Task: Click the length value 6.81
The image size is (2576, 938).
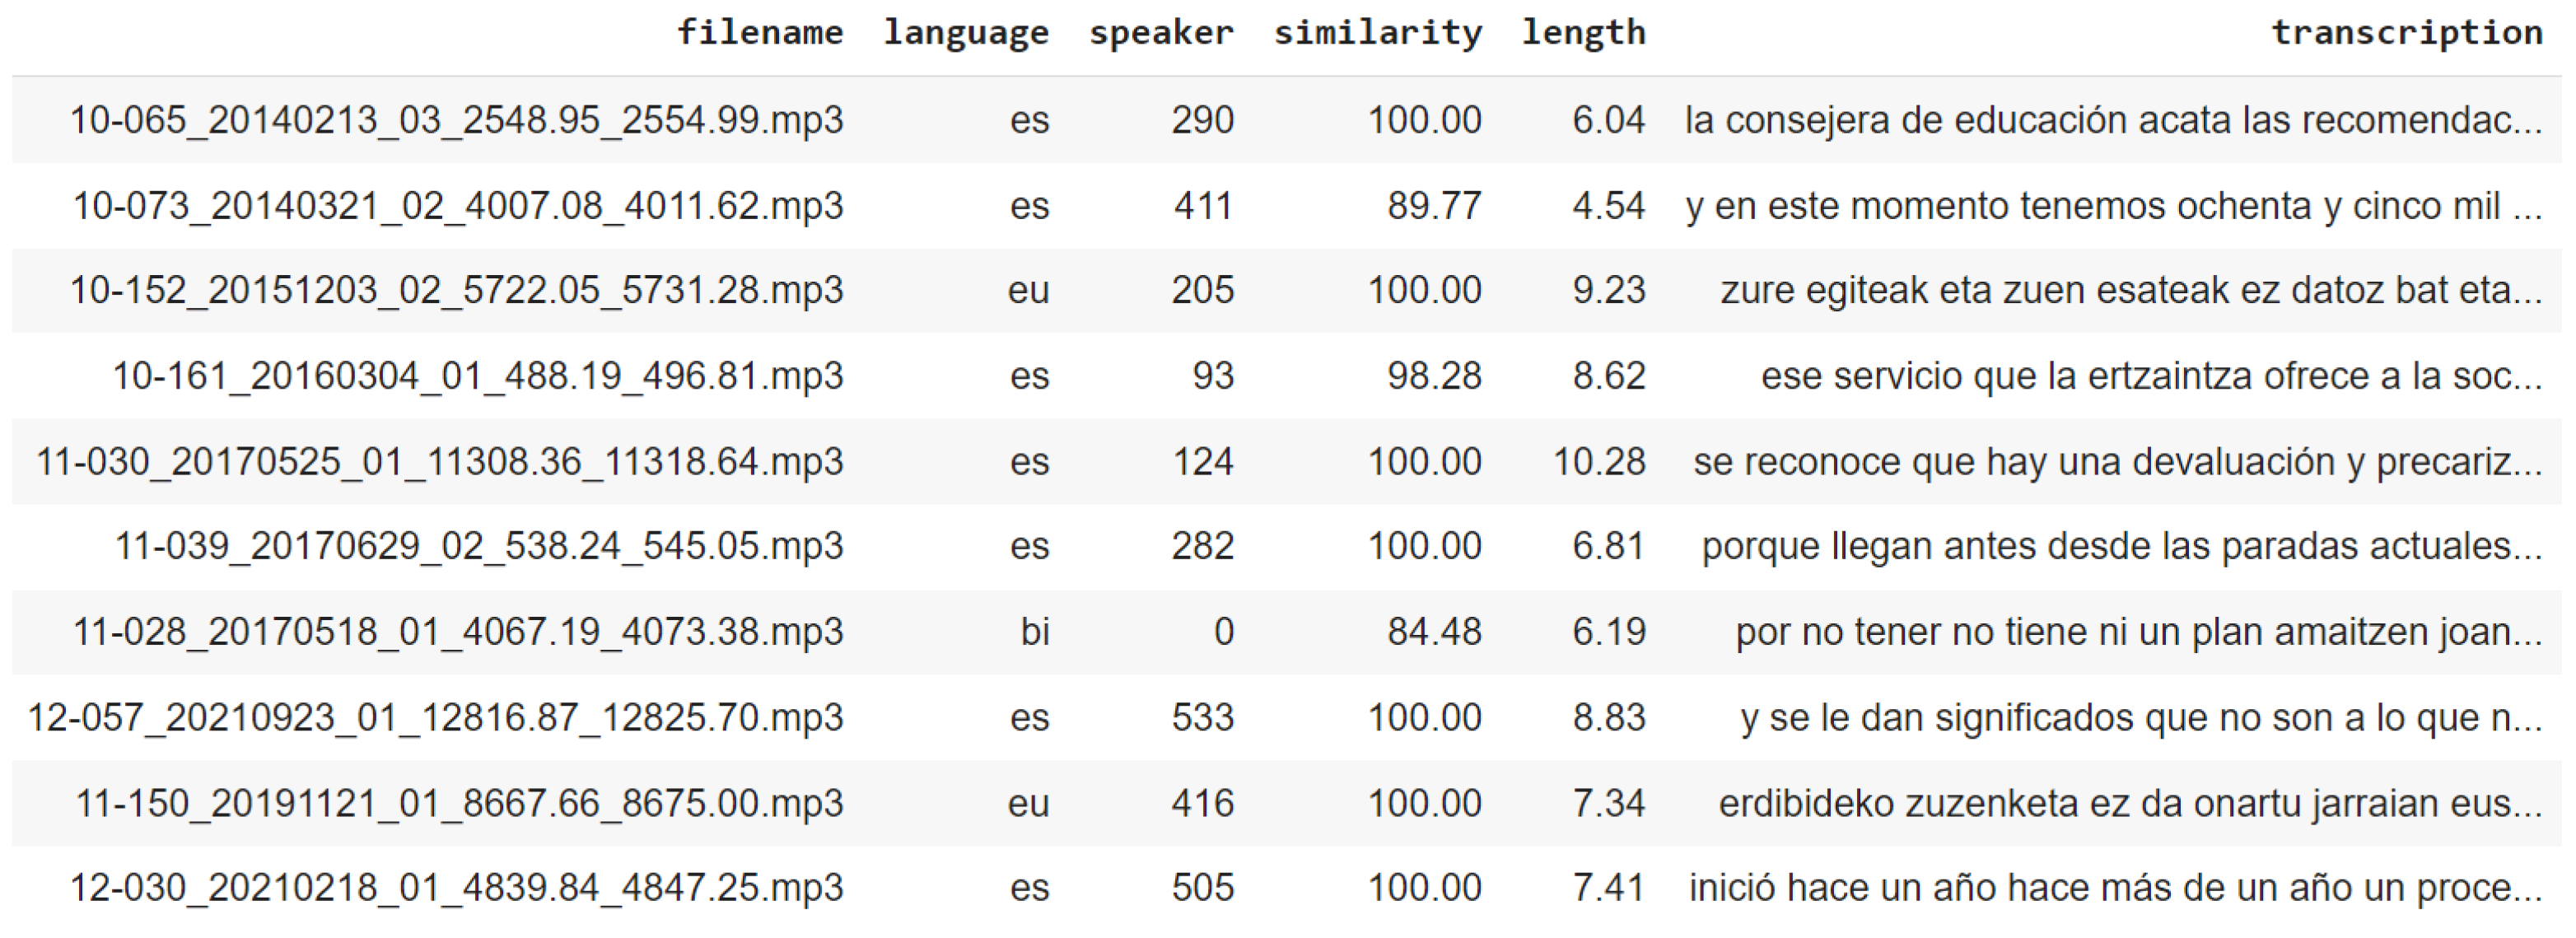Action: pos(1608,546)
